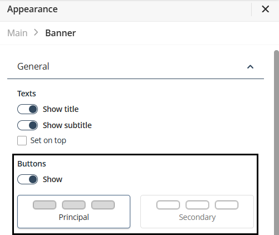Disable the Show subtitle switch
Viewport: 279px width, 235px height.
(x=27, y=125)
